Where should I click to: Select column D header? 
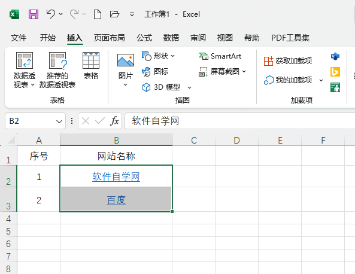(x=237, y=140)
